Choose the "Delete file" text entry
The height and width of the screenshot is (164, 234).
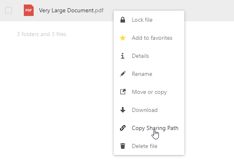(x=145, y=146)
